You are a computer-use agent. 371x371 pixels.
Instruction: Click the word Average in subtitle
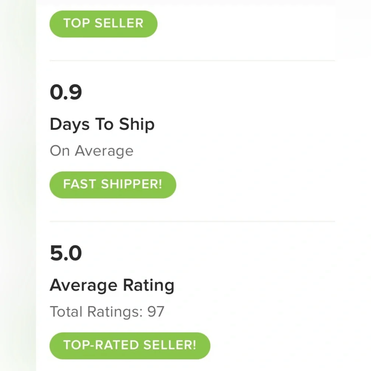coord(104,151)
